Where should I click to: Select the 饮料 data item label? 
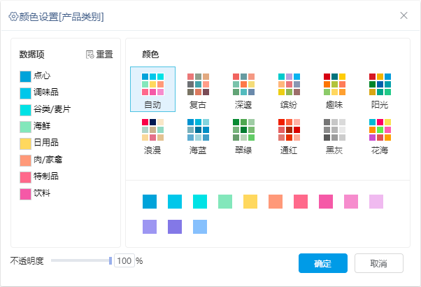42,193
